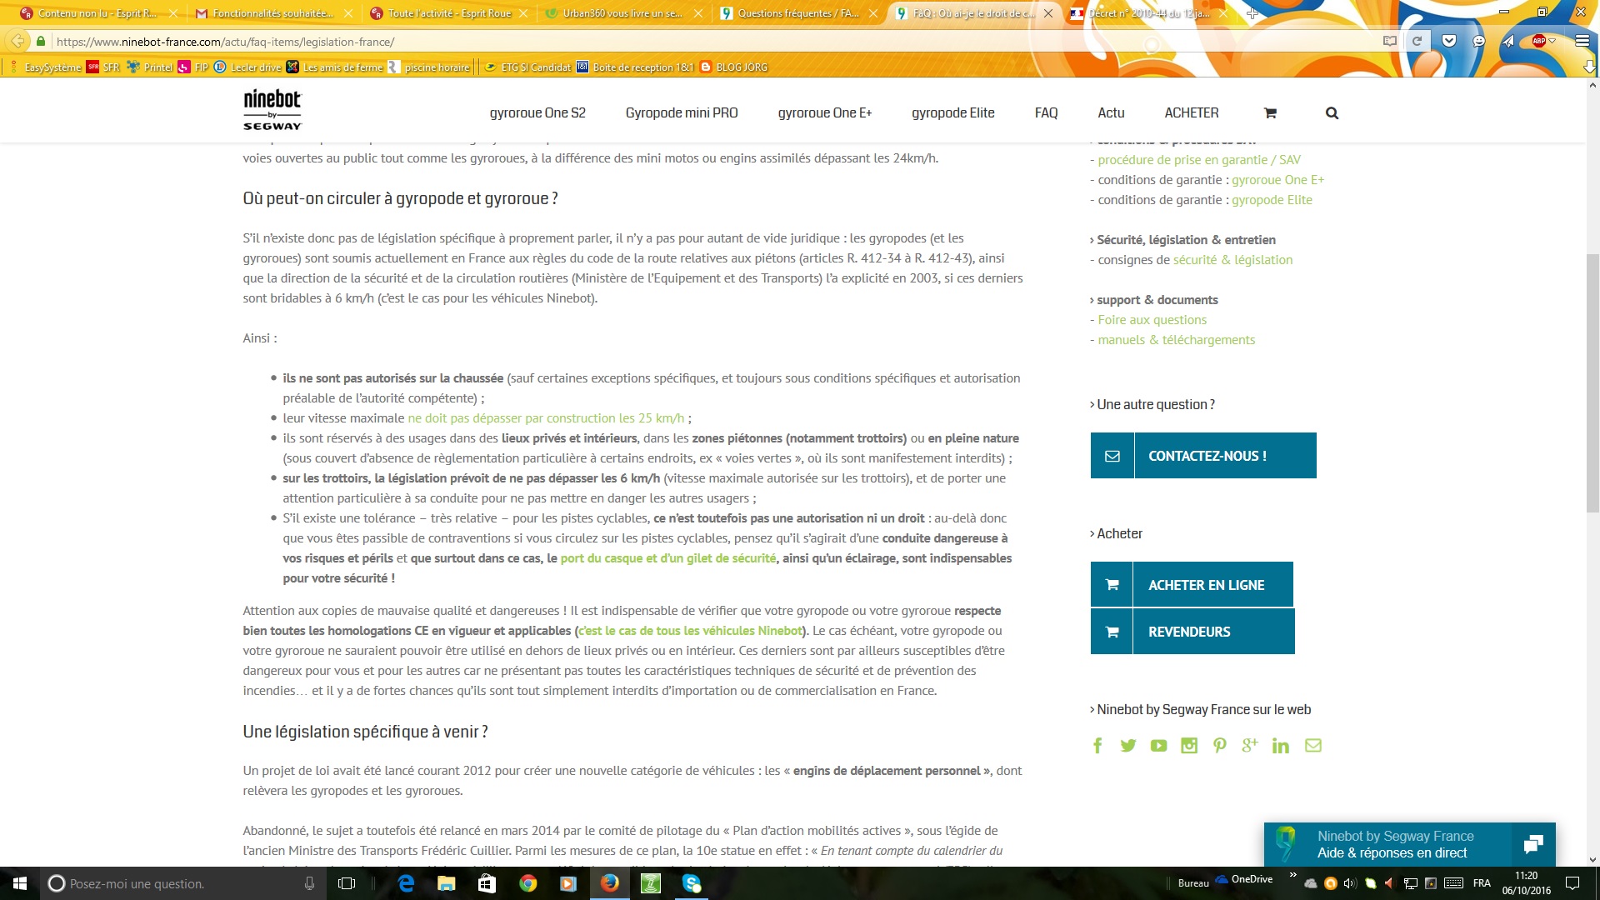Click the Adblock Plus ABP icon
Viewport: 1600px width, 900px height.
click(x=1538, y=41)
